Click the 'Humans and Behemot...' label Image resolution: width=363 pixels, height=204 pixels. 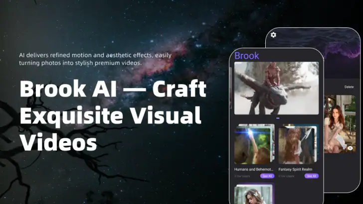(254, 169)
